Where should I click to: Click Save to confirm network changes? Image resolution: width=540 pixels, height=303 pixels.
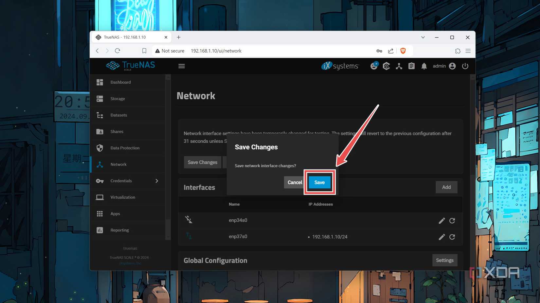pos(319,182)
